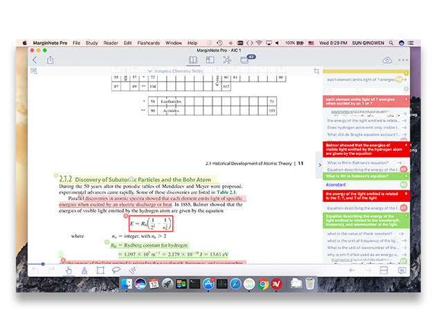Image resolution: width=436 pixels, height=327 pixels.
Task: Open the three-dots more options menu
Action: point(403,60)
